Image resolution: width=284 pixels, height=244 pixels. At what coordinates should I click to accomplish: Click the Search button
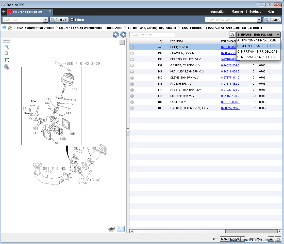[272, 20]
